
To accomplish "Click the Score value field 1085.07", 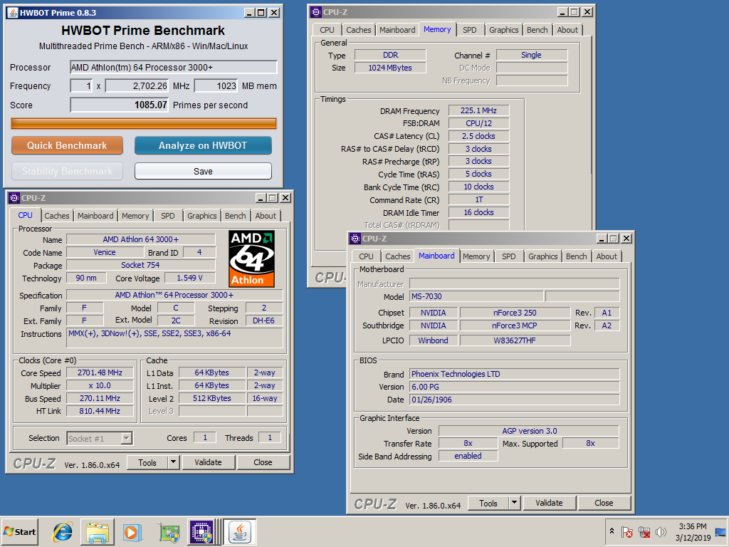I will point(119,105).
